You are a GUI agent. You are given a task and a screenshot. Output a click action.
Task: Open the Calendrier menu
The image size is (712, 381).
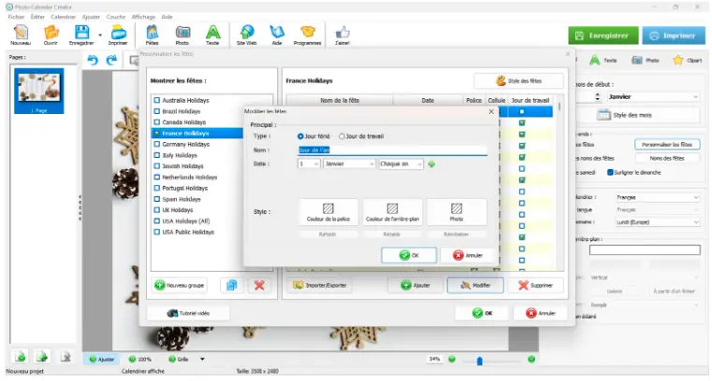coord(63,17)
